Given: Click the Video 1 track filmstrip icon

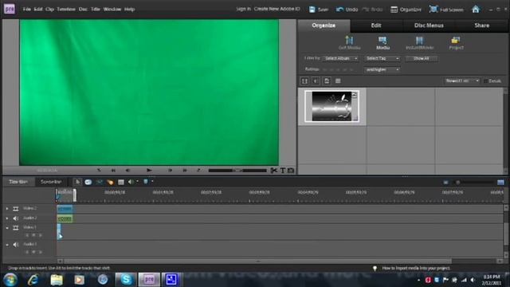Looking at the screenshot, I should (x=16, y=228).
